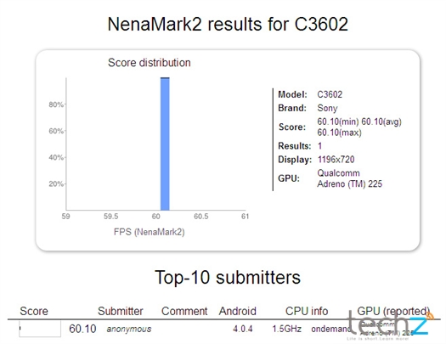Click the 4.0.4 Android version cell

[x=243, y=329]
